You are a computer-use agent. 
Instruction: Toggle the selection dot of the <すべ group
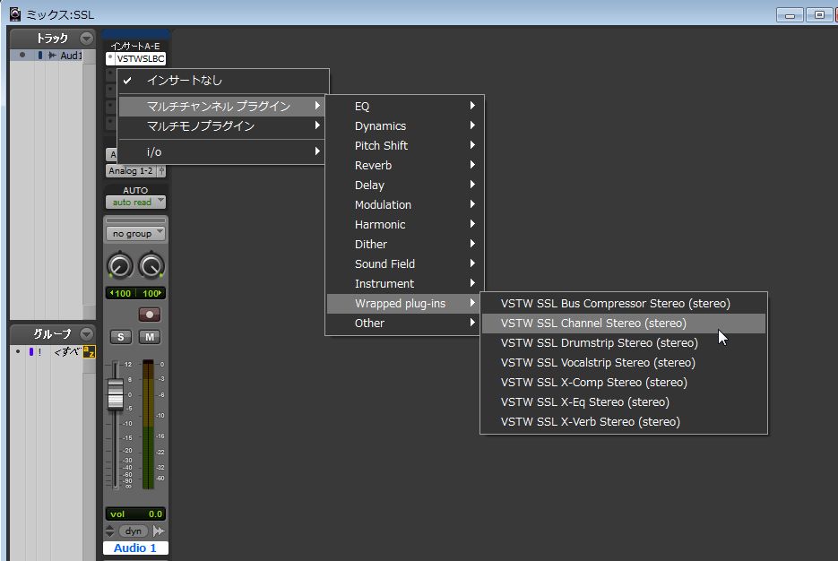18,351
